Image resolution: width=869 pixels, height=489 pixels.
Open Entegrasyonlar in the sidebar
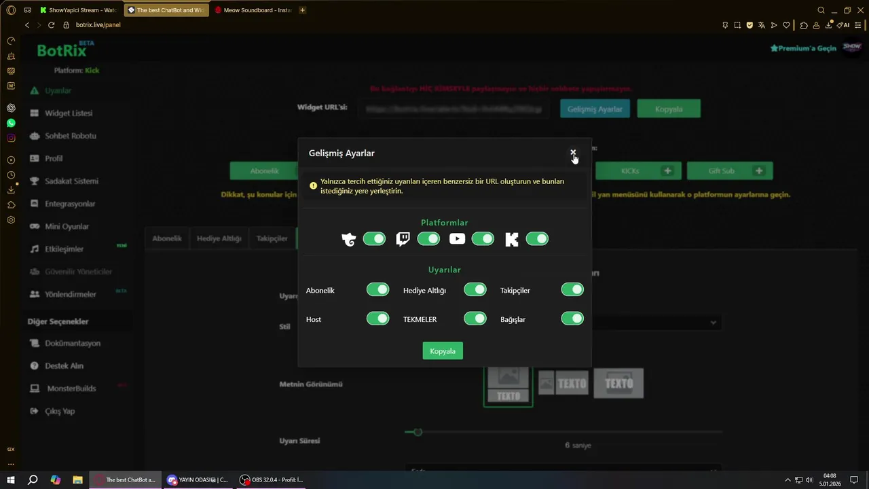(70, 204)
